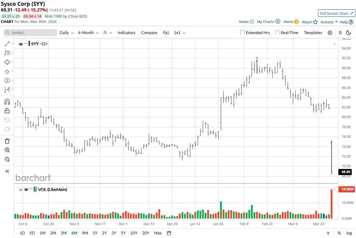Add SYY to Watch list
The height and width of the screenshot is (238, 356).
[x=310, y=22]
